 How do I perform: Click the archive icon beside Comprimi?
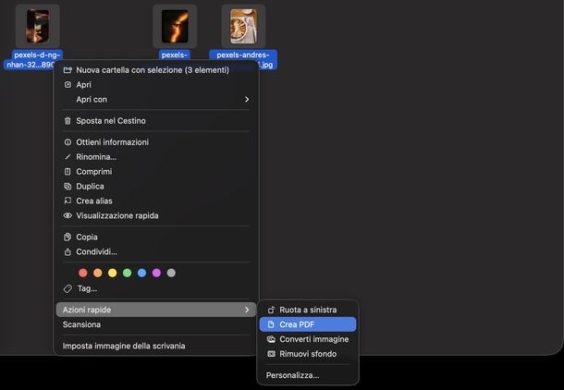point(67,172)
